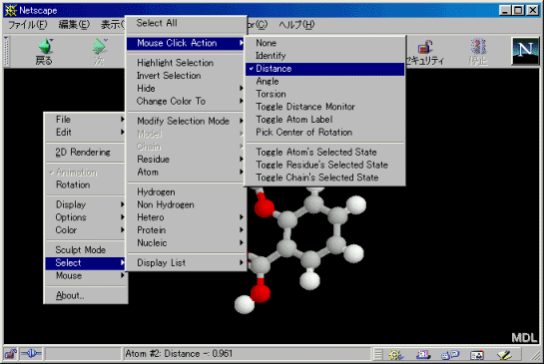Open the Edit submenu in context menu
The image size is (544, 364).
pyautogui.click(x=86, y=133)
